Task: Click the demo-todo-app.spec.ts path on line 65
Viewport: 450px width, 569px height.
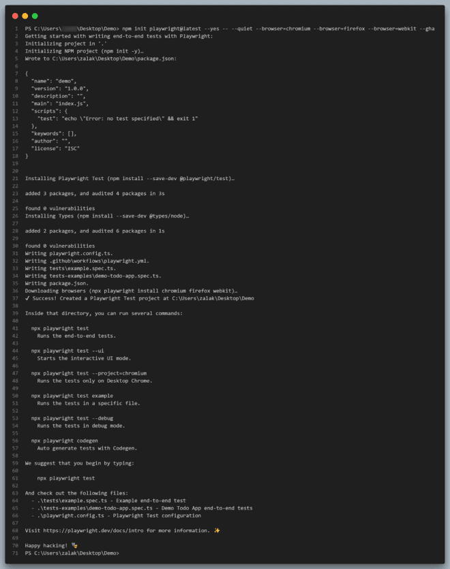Action: point(95,508)
